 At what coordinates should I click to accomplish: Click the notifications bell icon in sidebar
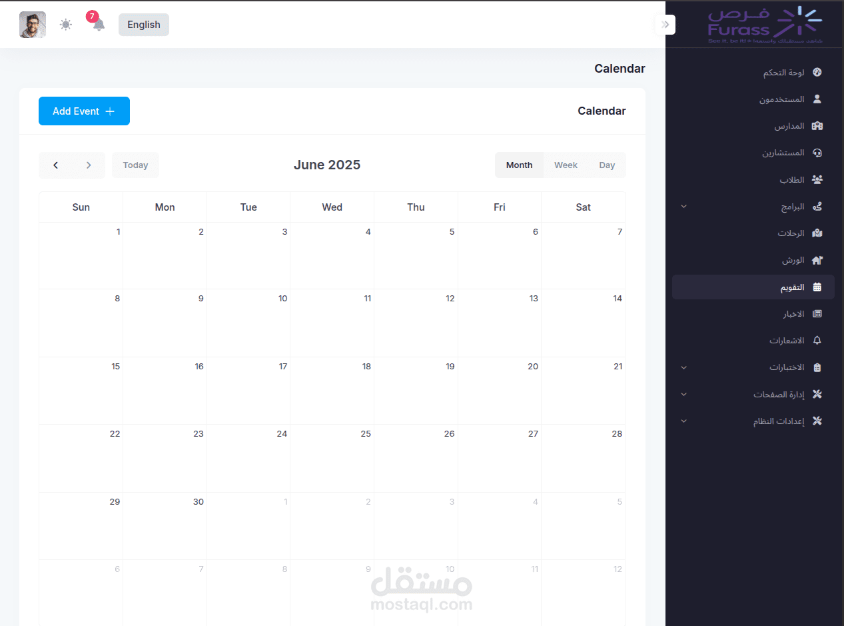(x=817, y=341)
